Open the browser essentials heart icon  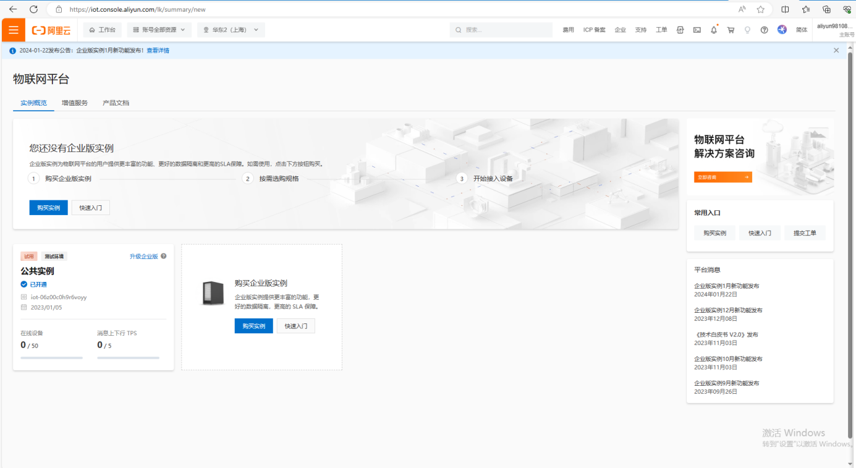pos(847,9)
